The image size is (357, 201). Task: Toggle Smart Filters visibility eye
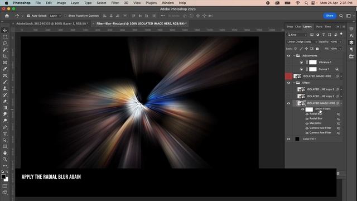[x=303, y=109]
